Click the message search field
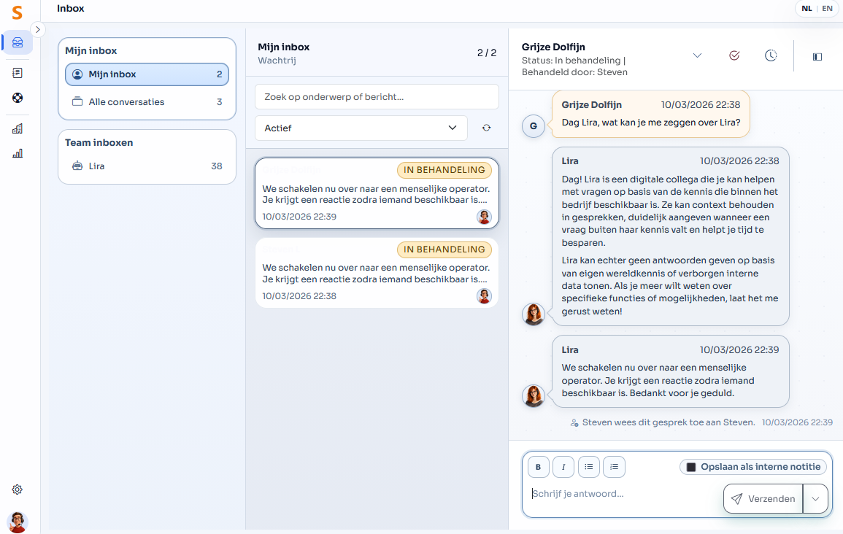843x534 pixels. 376,96
